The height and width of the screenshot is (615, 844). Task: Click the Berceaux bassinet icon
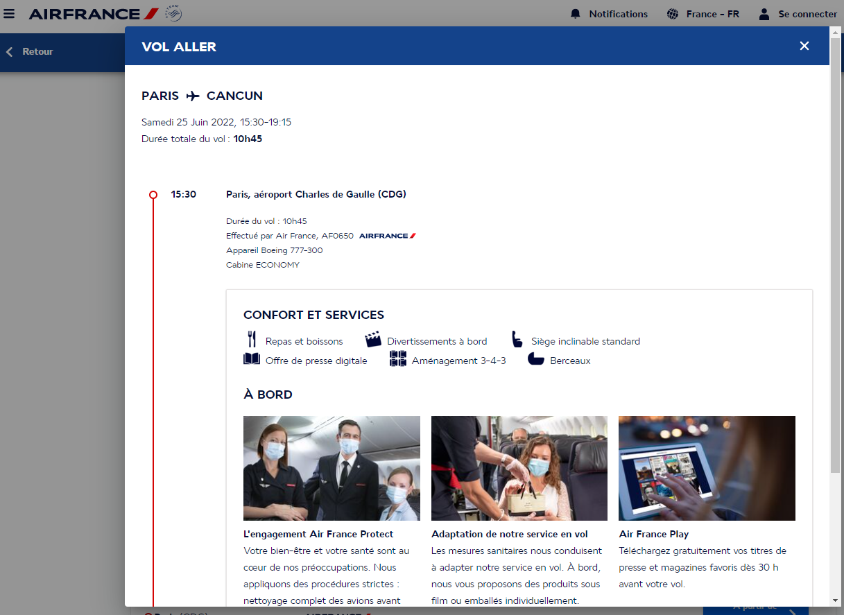[535, 359]
